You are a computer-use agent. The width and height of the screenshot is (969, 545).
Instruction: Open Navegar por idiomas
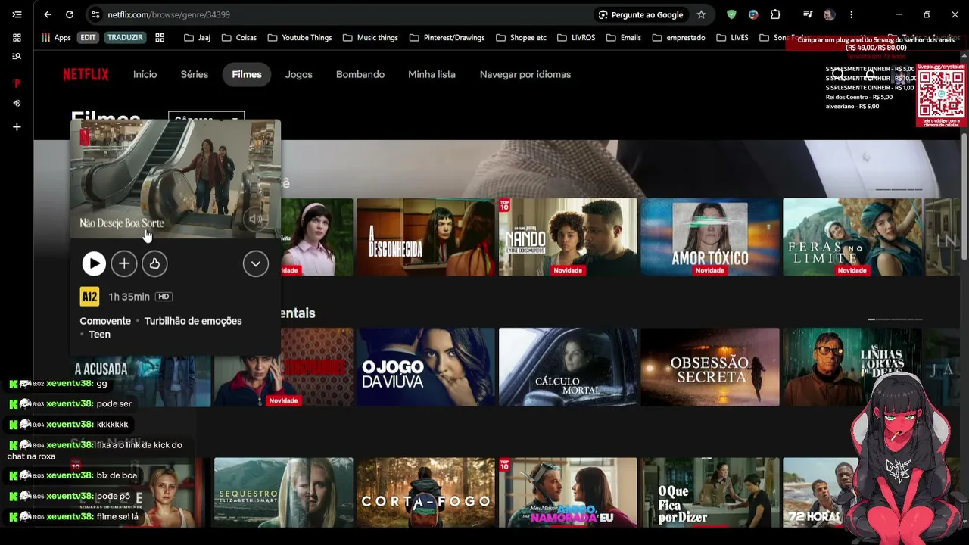tap(525, 74)
